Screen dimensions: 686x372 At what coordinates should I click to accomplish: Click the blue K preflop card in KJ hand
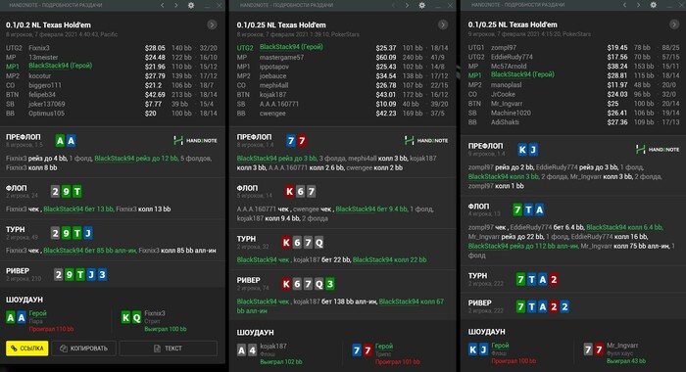click(x=522, y=150)
